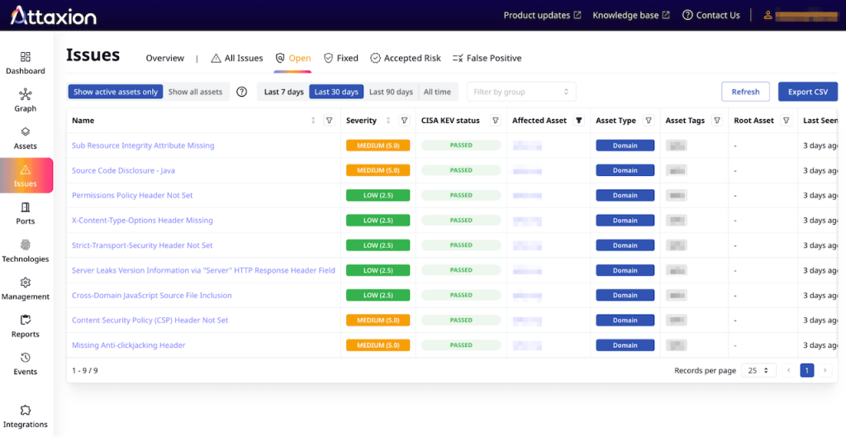Open the Contact Us link

click(x=711, y=15)
